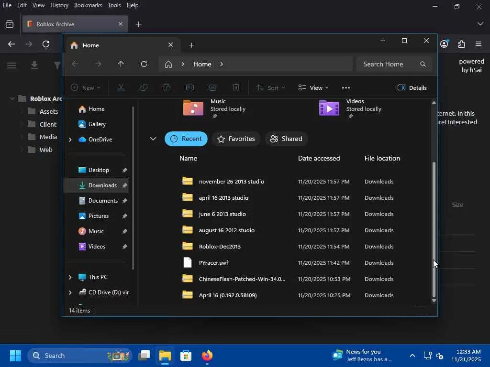
Task: Open Documents in navigation pane
Action: pos(103,201)
